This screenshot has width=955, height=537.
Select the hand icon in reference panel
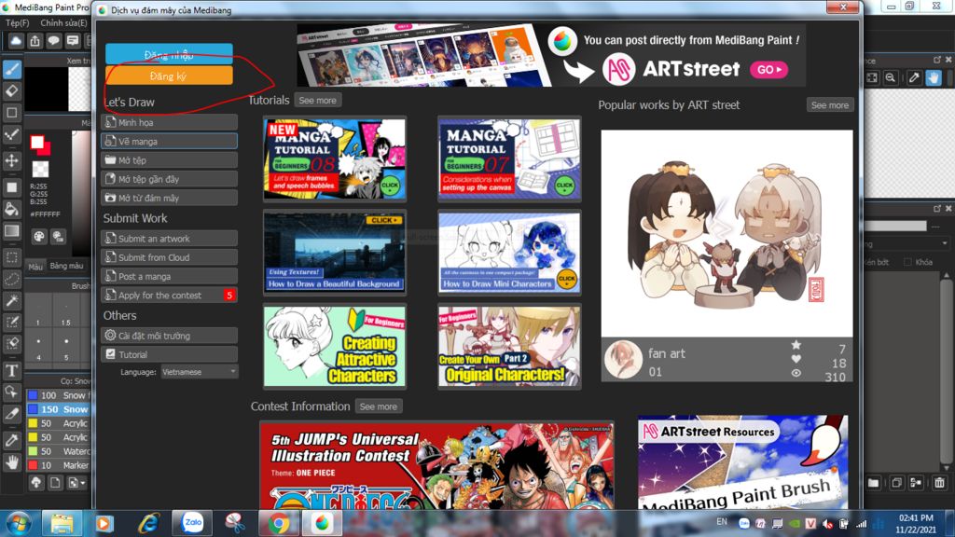point(933,77)
